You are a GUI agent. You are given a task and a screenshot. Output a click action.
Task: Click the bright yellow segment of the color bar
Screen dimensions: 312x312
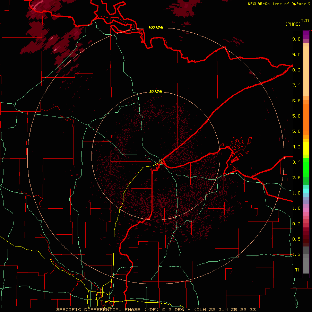[x=306, y=148]
